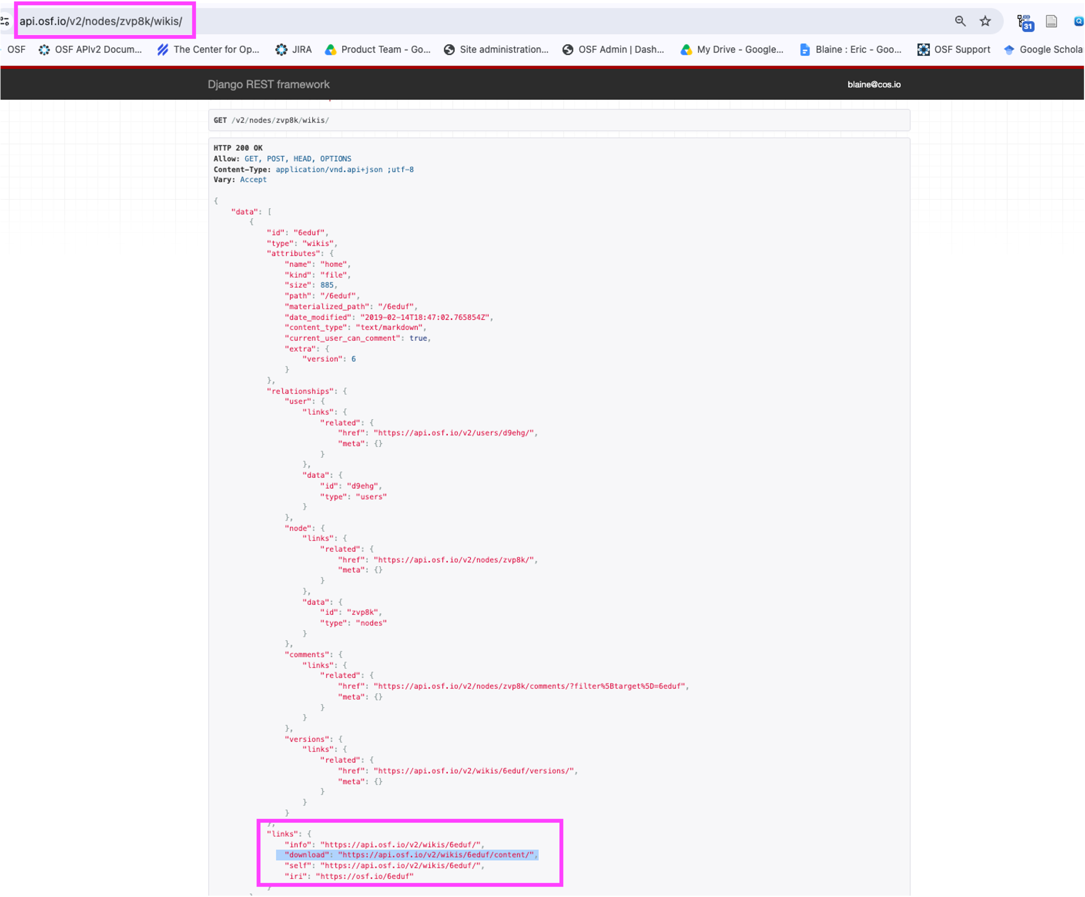Click the Django REST framework header link
The height and width of the screenshot is (897, 1085).
pyautogui.click(x=269, y=84)
